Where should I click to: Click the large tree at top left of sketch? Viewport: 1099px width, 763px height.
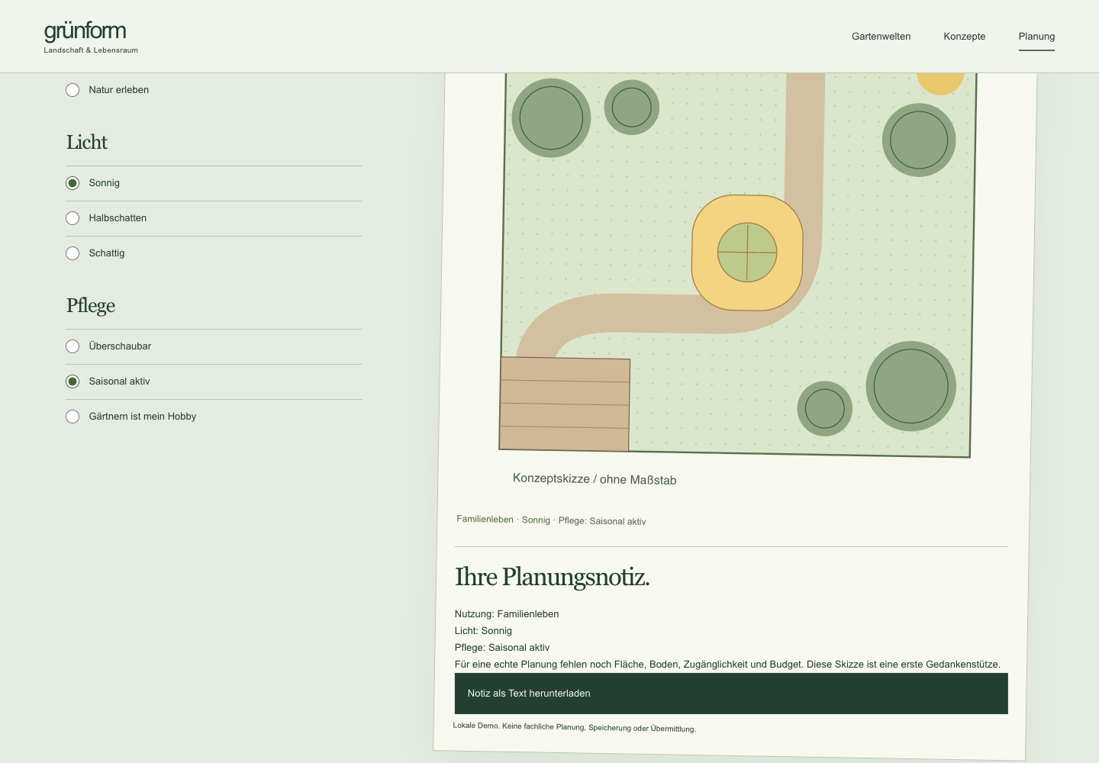(551, 118)
